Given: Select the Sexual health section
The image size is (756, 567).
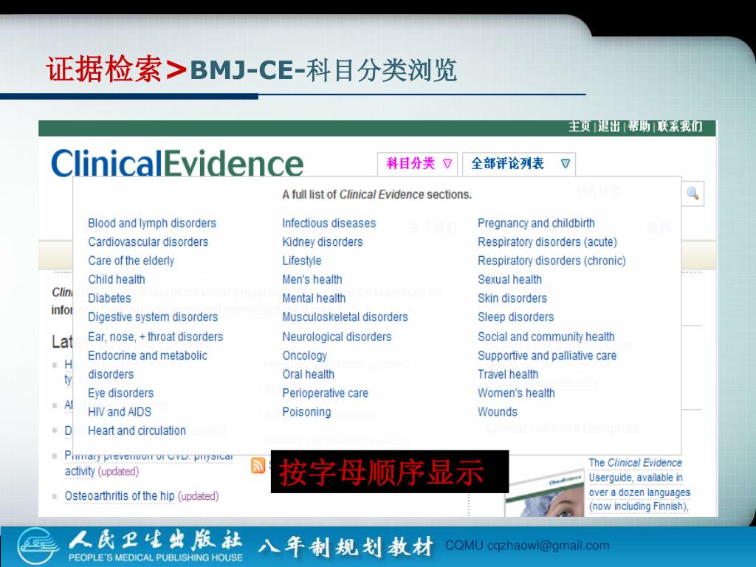Looking at the screenshot, I should click(x=509, y=280).
